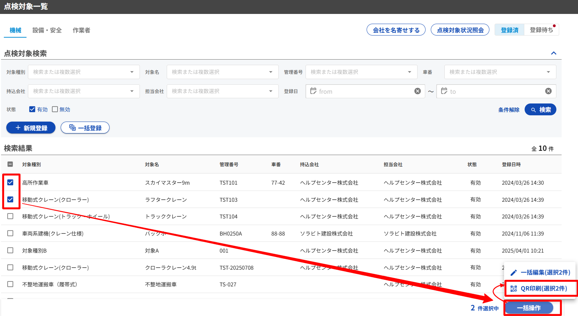Click the 会社を名寄せする button
The height and width of the screenshot is (316, 578).
click(x=396, y=30)
